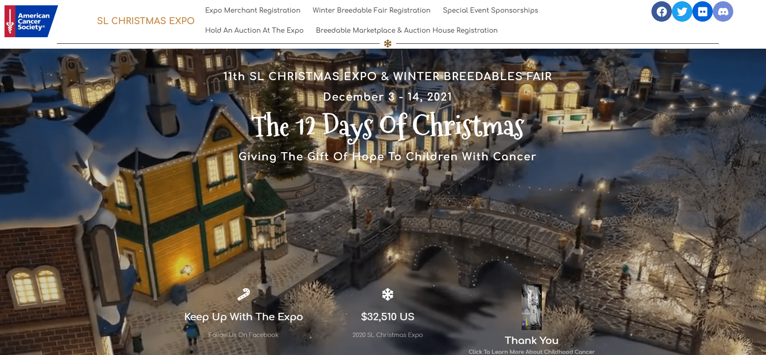The width and height of the screenshot is (766, 355).
Task: Click the SL CHRISTMAS EXPO site title
Action: click(x=146, y=21)
